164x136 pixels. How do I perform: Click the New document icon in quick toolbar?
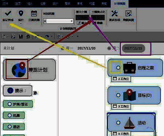point(3,37)
